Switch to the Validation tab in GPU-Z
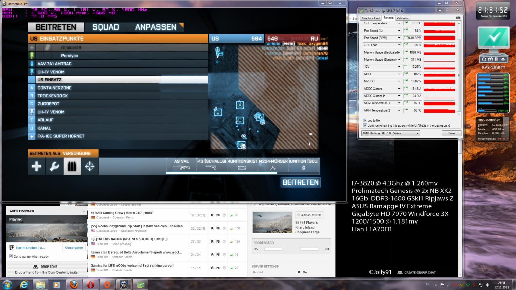Image resolution: width=516 pixels, height=290 pixels. click(403, 18)
